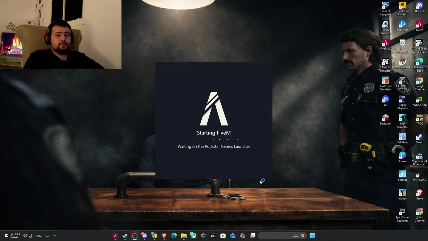This screenshot has width=428, height=241.
Task: Open the Mall Simulator desktop shortcut
Action: [403, 121]
